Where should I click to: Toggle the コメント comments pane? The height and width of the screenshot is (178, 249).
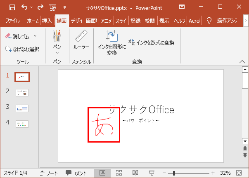[76, 173]
